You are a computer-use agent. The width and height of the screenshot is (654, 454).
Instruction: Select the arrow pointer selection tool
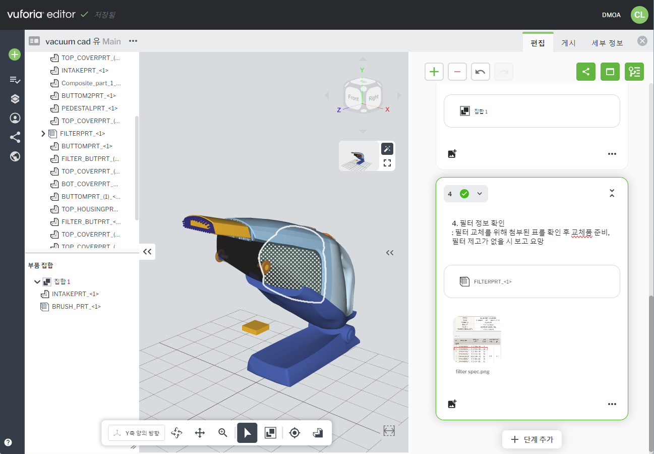[247, 433]
